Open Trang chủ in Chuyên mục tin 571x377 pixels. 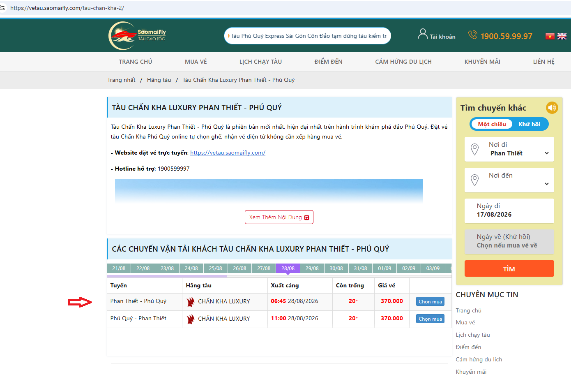[469, 310]
